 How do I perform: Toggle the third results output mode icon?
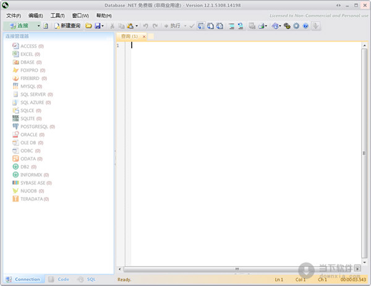pyautogui.click(x=220, y=26)
